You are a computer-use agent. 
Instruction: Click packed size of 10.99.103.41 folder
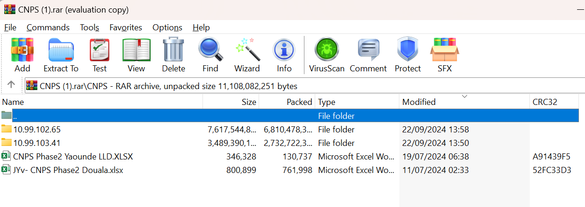288,143
